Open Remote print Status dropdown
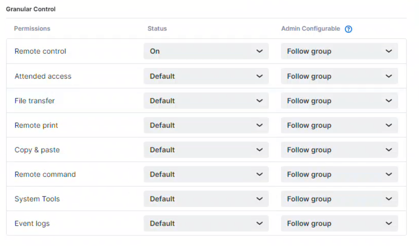 (206, 125)
